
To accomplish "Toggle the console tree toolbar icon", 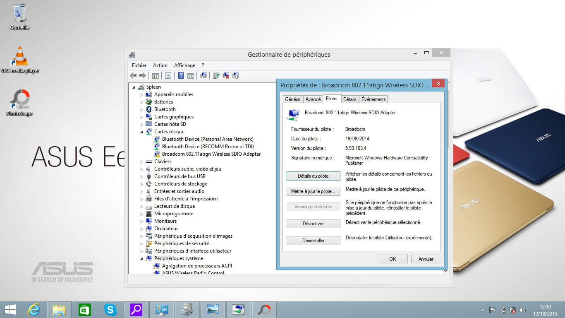I will point(156,75).
